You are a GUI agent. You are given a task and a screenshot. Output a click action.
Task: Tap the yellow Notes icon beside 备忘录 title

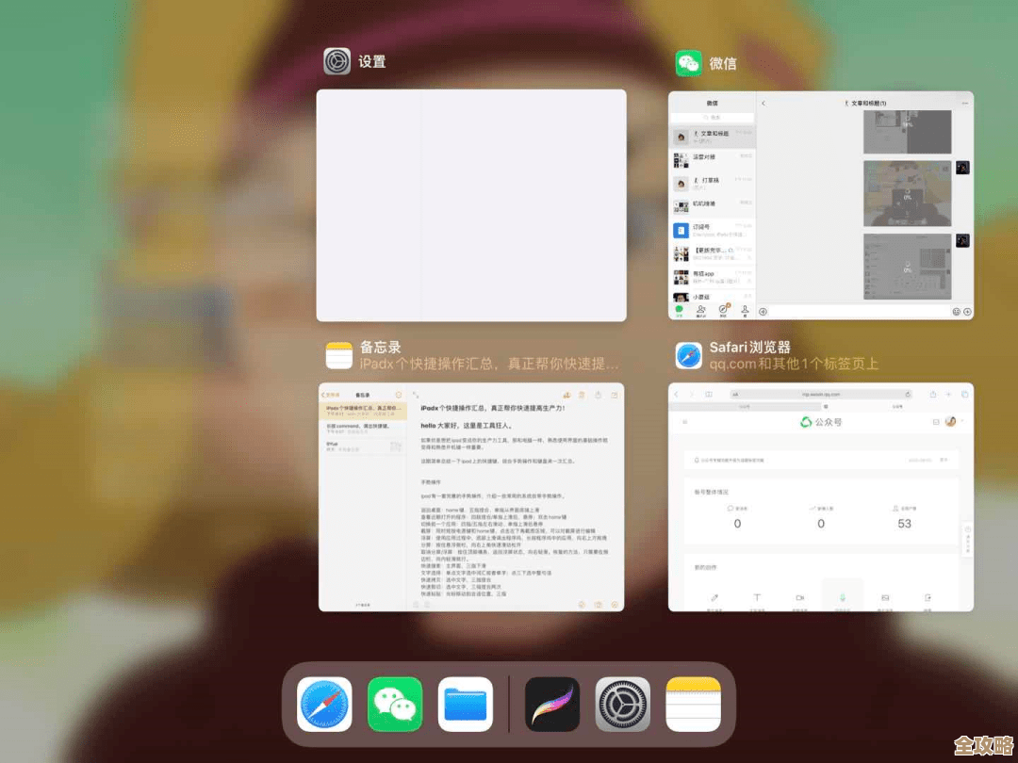click(339, 355)
